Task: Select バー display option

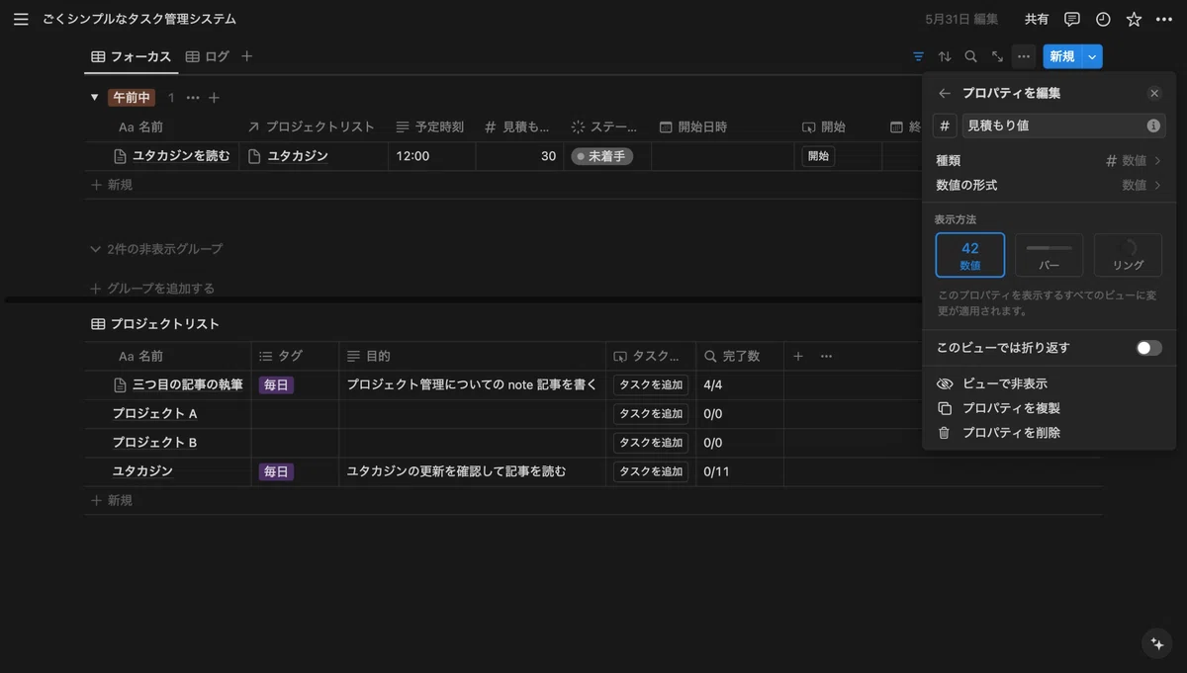Action: pos(1050,255)
